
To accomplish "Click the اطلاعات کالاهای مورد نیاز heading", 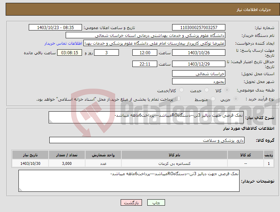I will [248, 128].
